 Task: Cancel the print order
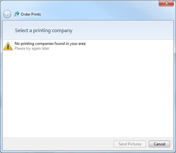click(159, 144)
